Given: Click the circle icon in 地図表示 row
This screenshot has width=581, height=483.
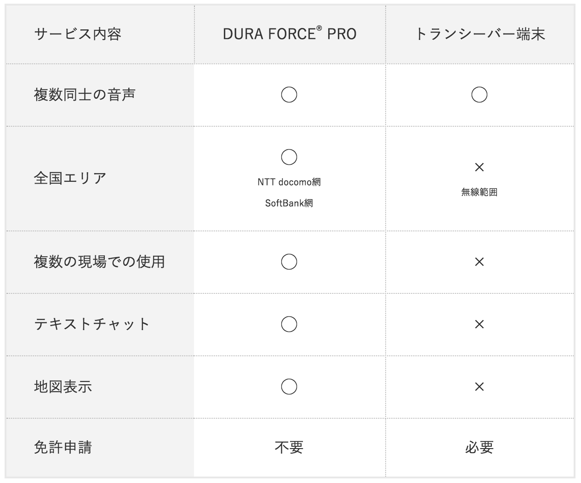Looking at the screenshot, I should (x=289, y=387).
